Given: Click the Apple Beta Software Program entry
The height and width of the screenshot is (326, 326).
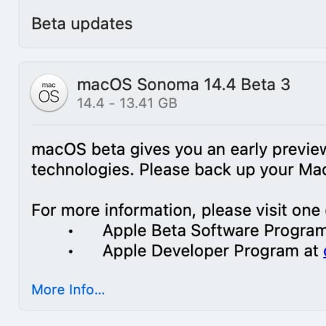Looking at the screenshot, I should (212, 230).
